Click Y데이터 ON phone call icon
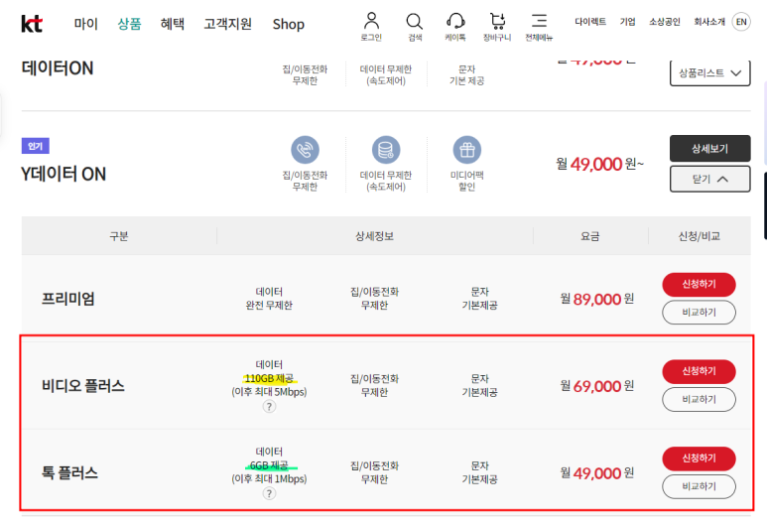 pos(305,150)
